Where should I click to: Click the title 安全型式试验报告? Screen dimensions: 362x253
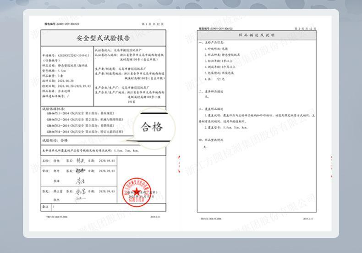coord(103,38)
